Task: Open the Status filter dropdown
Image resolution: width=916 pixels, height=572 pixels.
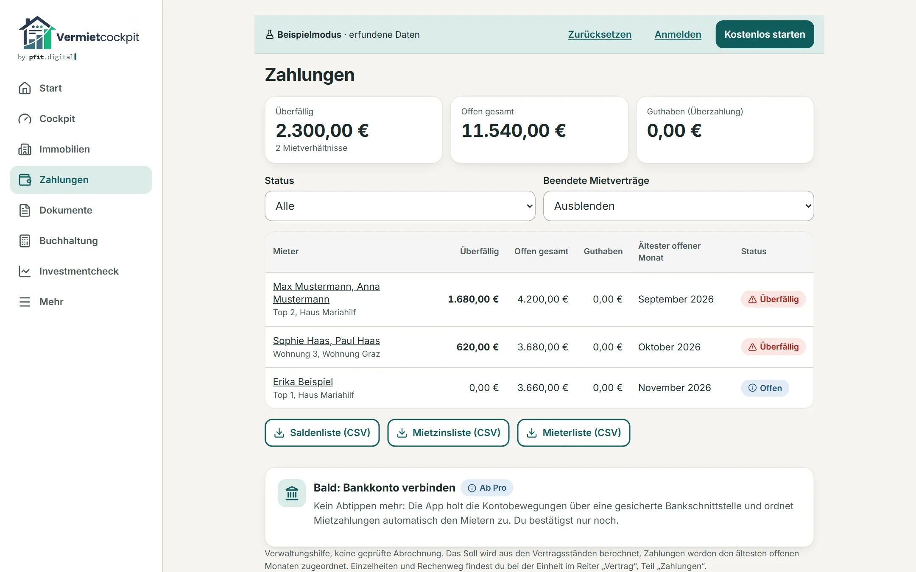Action: 400,206
